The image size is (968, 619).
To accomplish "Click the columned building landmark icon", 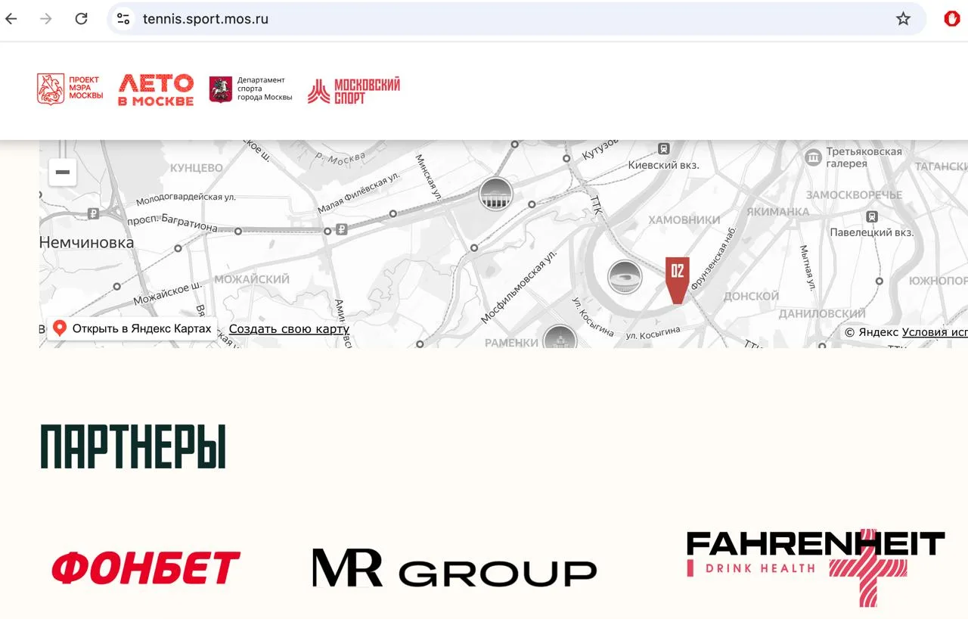I will tap(496, 194).
